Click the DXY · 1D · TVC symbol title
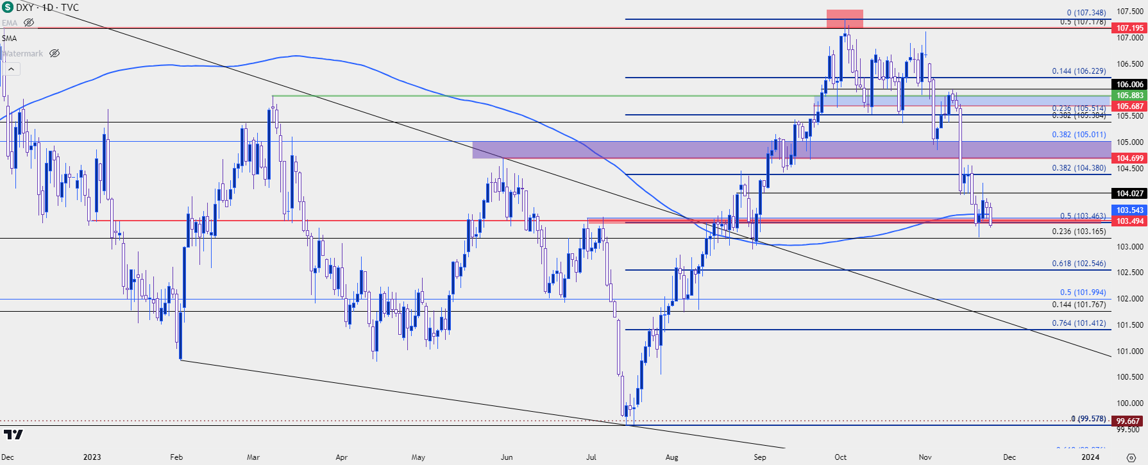The width and height of the screenshot is (1148, 465). pos(47,8)
